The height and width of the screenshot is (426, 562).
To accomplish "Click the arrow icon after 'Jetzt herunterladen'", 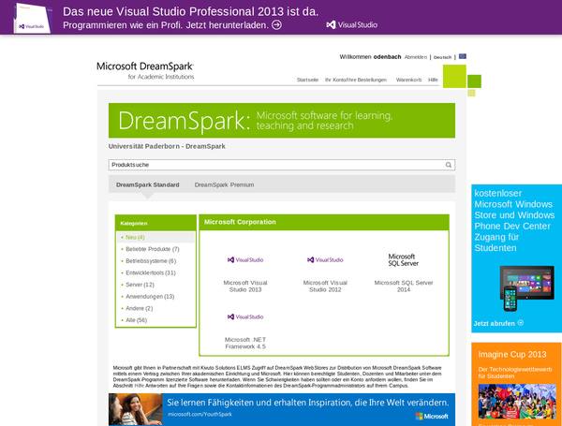I will (276, 24).
